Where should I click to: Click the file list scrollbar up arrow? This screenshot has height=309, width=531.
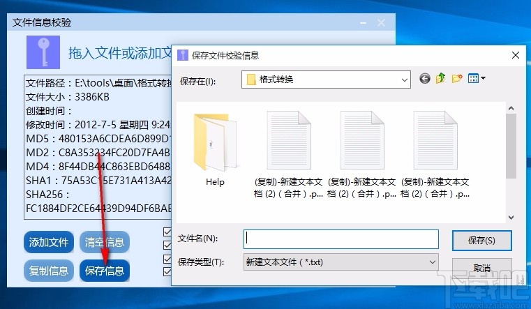tap(511, 108)
